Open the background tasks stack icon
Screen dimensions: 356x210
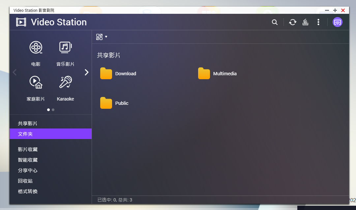pyautogui.click(x=305, y=22)
